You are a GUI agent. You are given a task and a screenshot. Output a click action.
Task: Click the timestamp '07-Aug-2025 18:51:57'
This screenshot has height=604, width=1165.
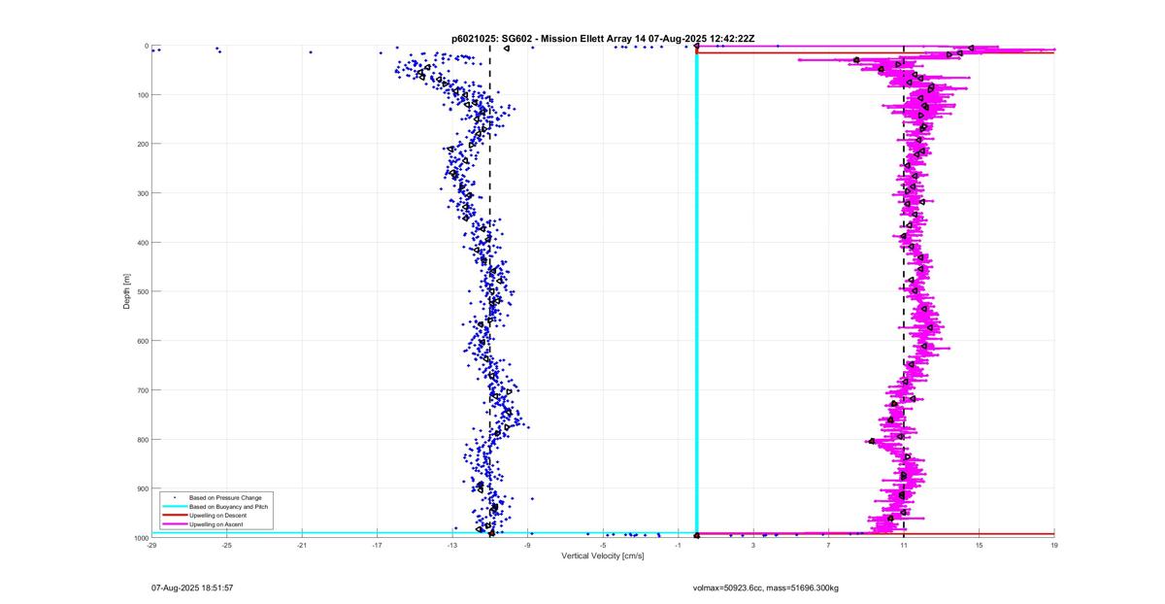click(x=192, y=587)
